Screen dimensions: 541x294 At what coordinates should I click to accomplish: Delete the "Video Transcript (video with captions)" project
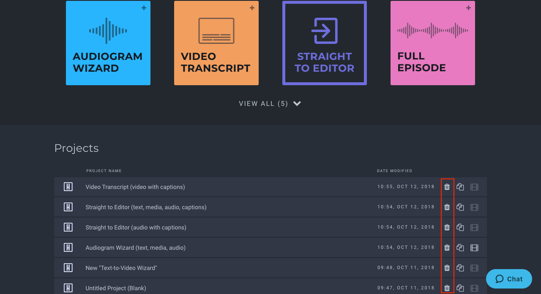coord(447,186)
